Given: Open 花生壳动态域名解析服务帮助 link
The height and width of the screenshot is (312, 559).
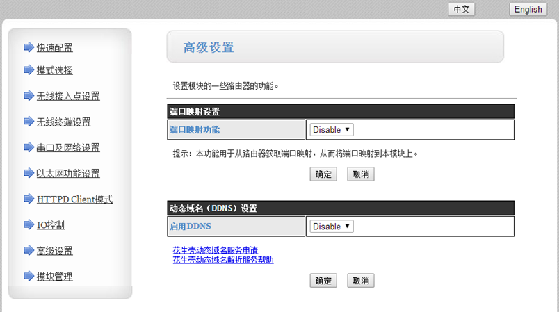Looking at the screenshot, I should (223, 260).
